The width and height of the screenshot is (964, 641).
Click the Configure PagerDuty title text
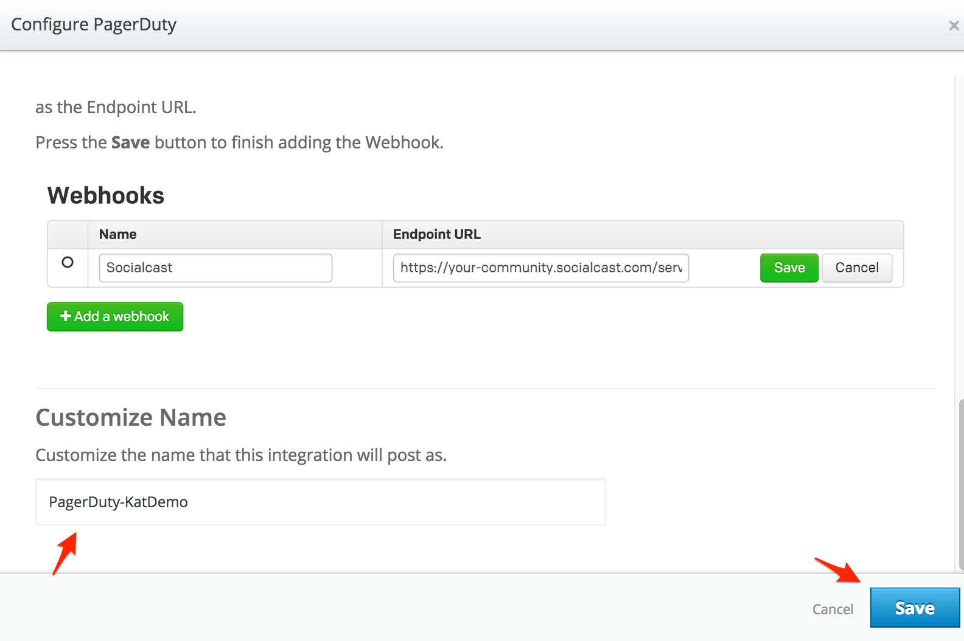coord(94,24)
